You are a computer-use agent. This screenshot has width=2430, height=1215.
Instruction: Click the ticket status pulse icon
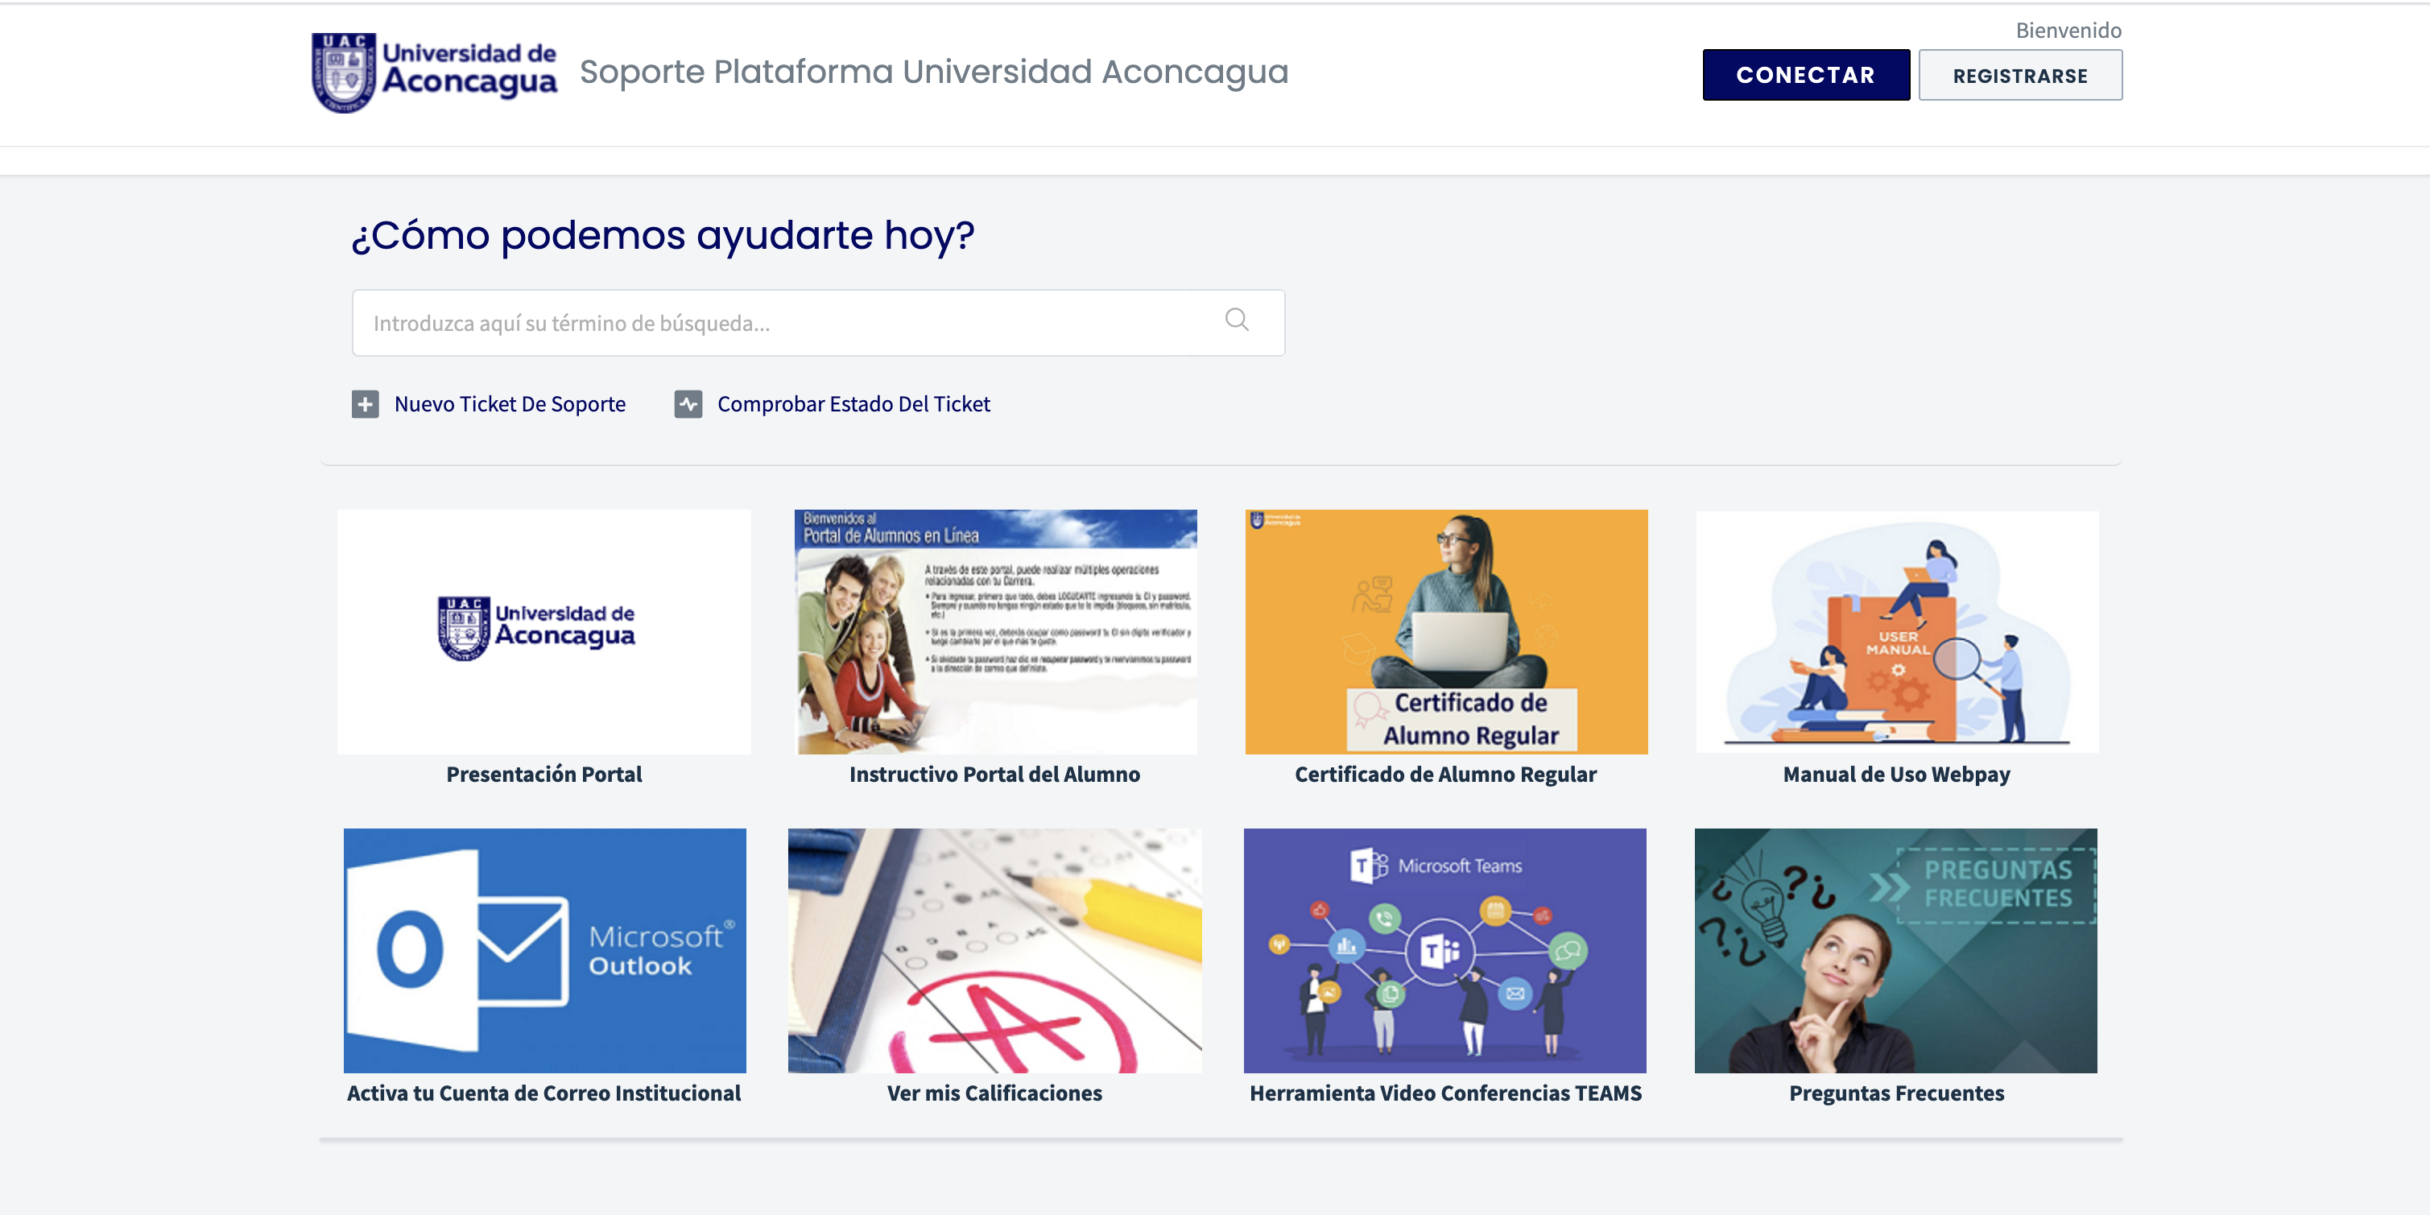(688, 405)
